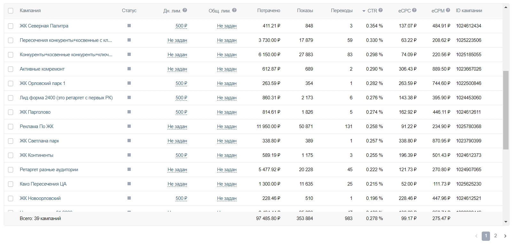Go to next page arrow
Image resolution: width=514 pixels, height=244 pixels.
tap(505, 236)
